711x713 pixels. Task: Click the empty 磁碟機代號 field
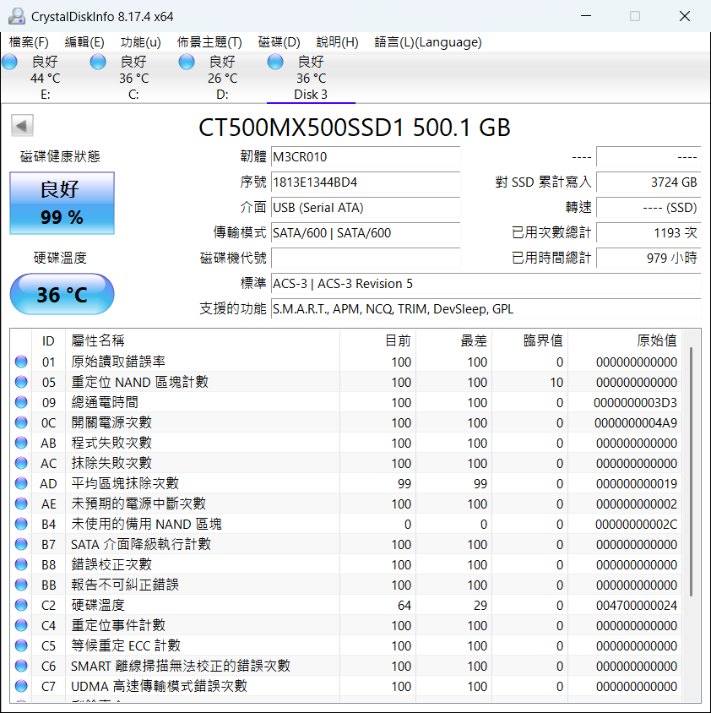[x=366, y=259]
